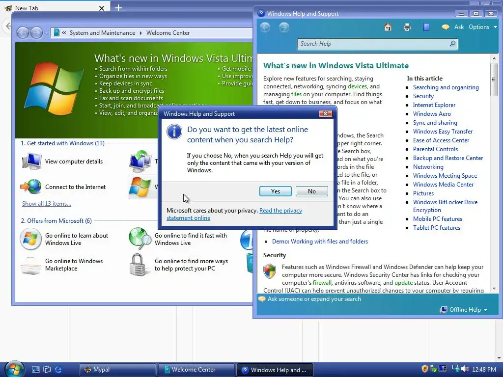Open Windows BitLocker Drive Encryption link
503x377 pixels.
[445, 206]
